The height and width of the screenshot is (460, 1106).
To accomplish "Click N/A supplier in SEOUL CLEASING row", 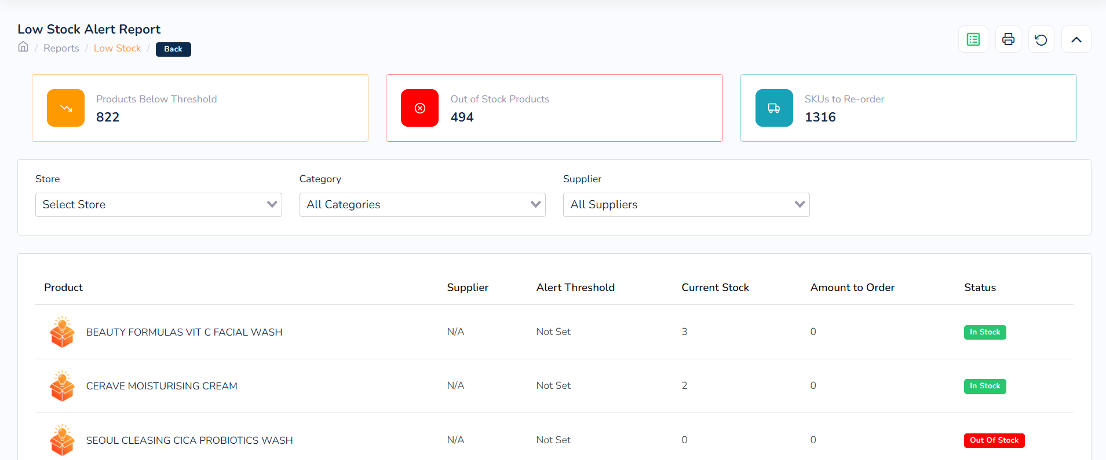I will [455, 440].
